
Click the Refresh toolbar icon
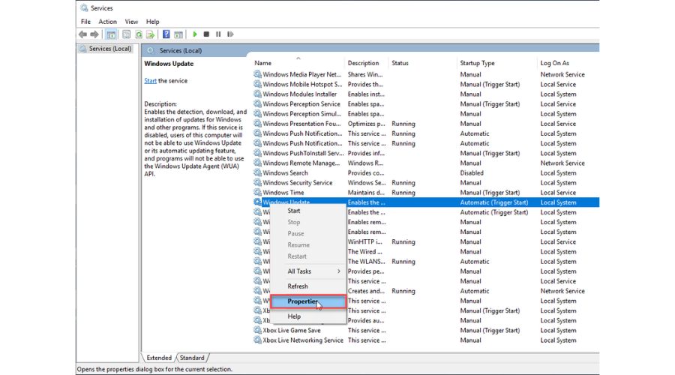pos(139,34)
